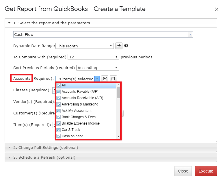
Task: Click the Accounts dropdown blue arrow
Action: click(x=97, y=79)
